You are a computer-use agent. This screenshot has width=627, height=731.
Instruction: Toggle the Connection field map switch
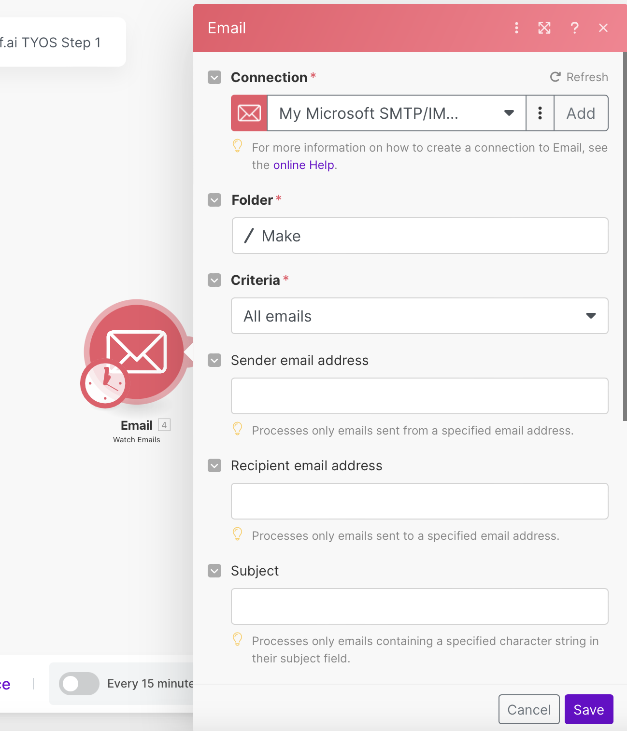click(x=214, y=77)
